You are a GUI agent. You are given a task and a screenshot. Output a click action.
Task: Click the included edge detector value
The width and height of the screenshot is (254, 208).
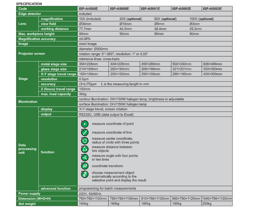pos(85,14)
